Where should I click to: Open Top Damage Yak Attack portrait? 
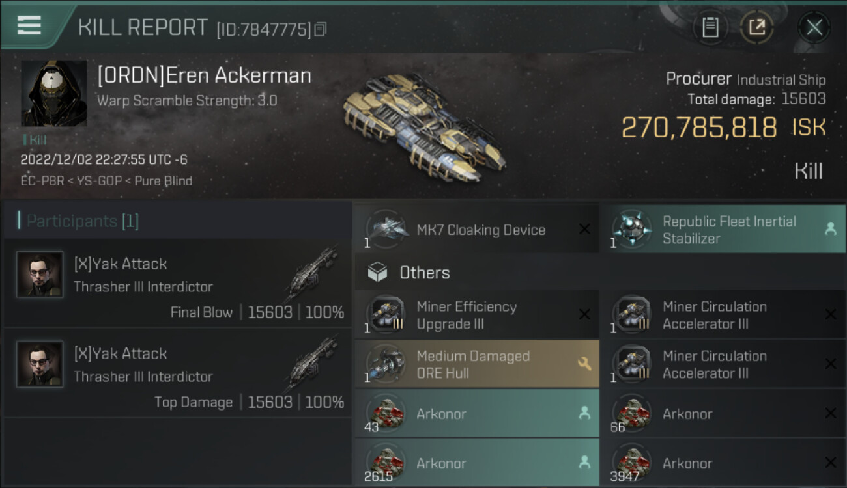[40, 364]
